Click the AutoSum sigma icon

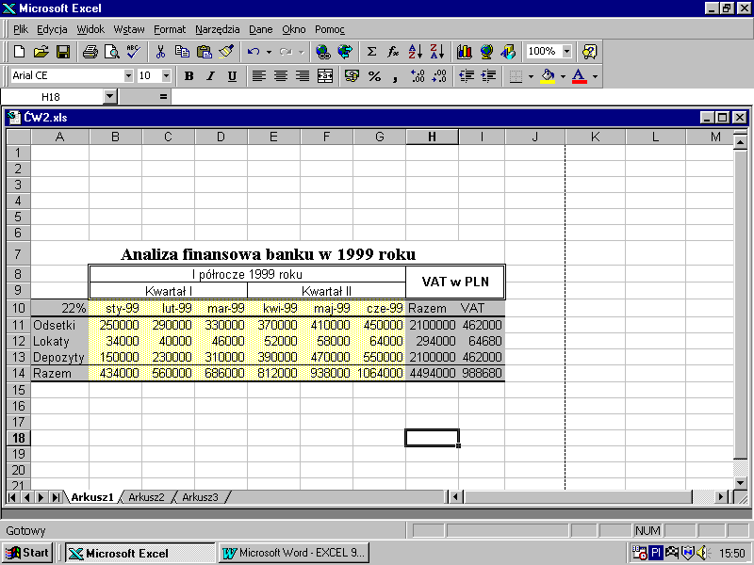pyautogui.click(x=371, y=52)
